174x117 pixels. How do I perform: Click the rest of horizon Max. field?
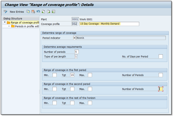click(90, 103)
